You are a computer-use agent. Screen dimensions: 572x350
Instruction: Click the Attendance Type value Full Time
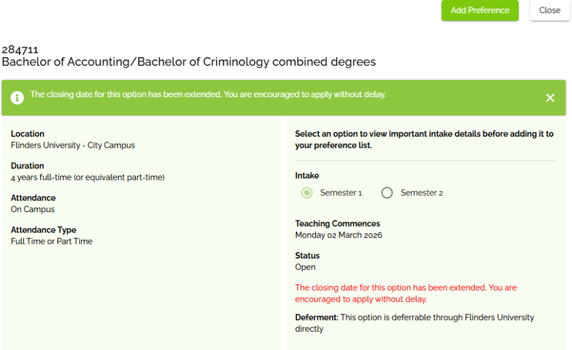point(52,241)
